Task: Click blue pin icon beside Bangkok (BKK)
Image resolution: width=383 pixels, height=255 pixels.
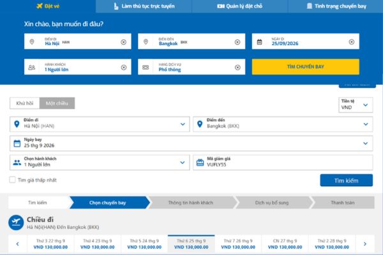Action: click(x=200, y=124)
